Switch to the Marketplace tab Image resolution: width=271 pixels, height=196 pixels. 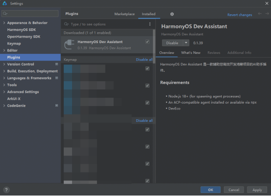(x=124, y=14)
